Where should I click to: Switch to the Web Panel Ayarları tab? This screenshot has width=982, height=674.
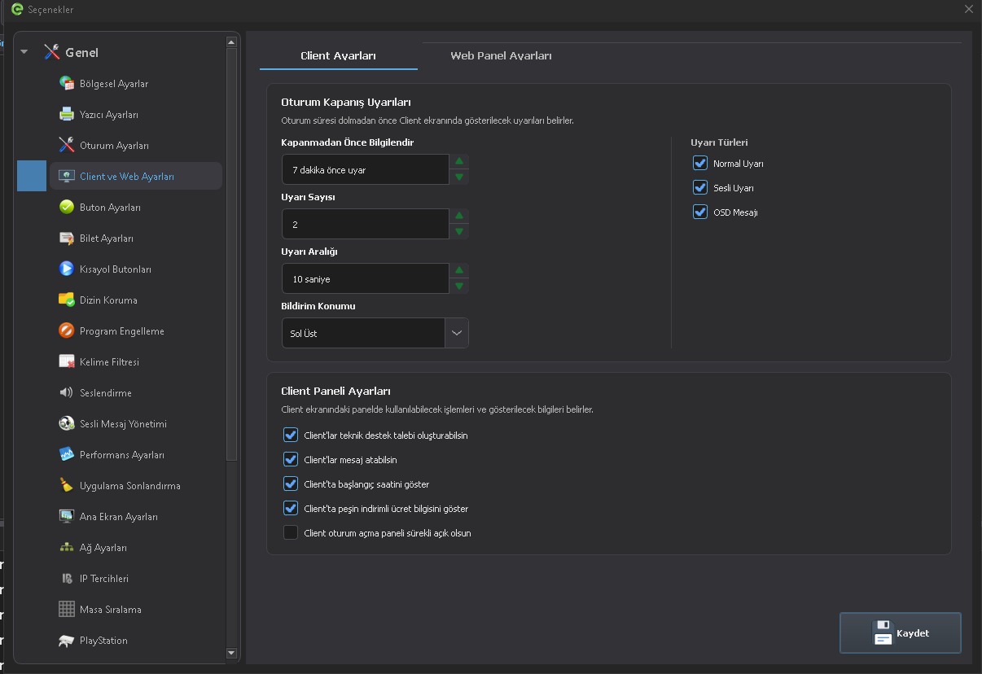coord(501,55)
